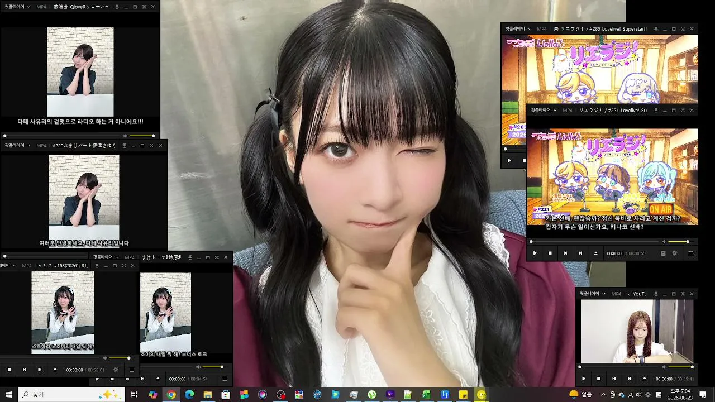The height and width of the screenshot is (402, 715).
Task: Open 팟플레이어 menu in the まけトーク player
Action: 106,257
